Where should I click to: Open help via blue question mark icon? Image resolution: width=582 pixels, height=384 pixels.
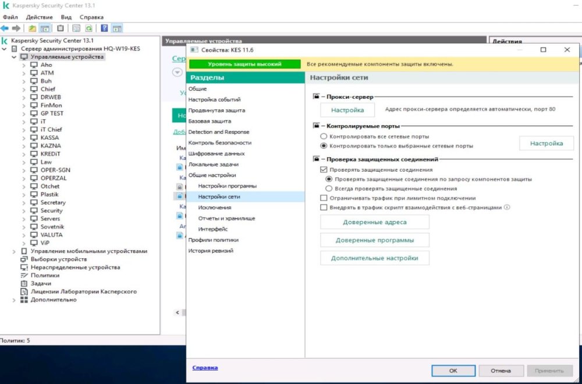(105, 28)
